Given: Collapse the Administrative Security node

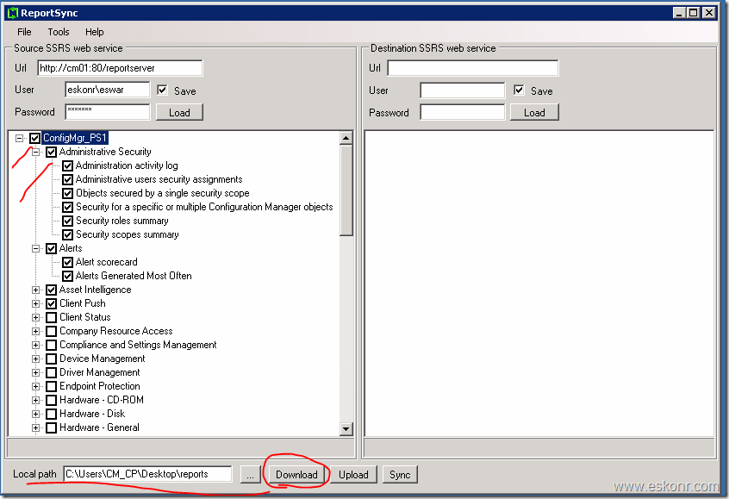Looking at the screenshot, I should tap(37, 151).
